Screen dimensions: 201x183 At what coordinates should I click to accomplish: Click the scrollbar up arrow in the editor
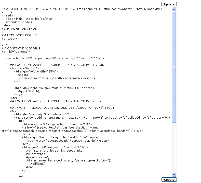pyautogui.click(x=174, y=9)
